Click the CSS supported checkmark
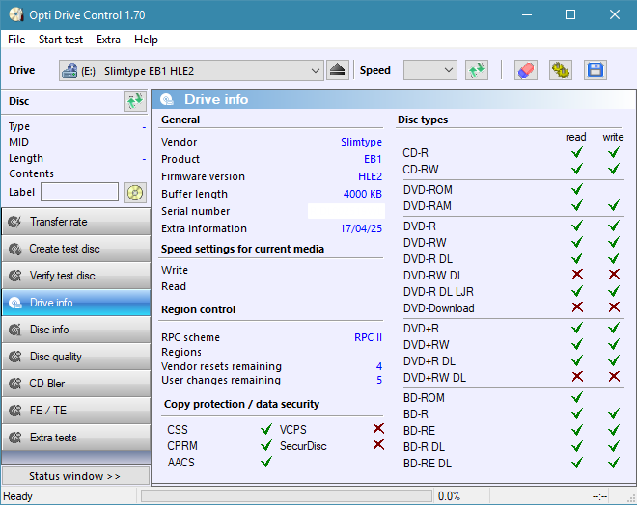The width and height of the screenshot is (637, 505). [266, 429]
